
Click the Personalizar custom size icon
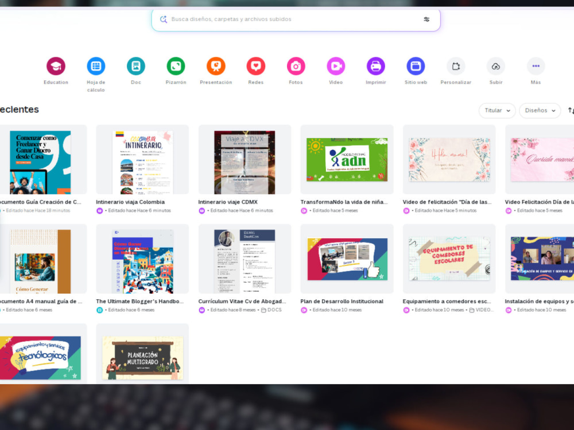456,66
